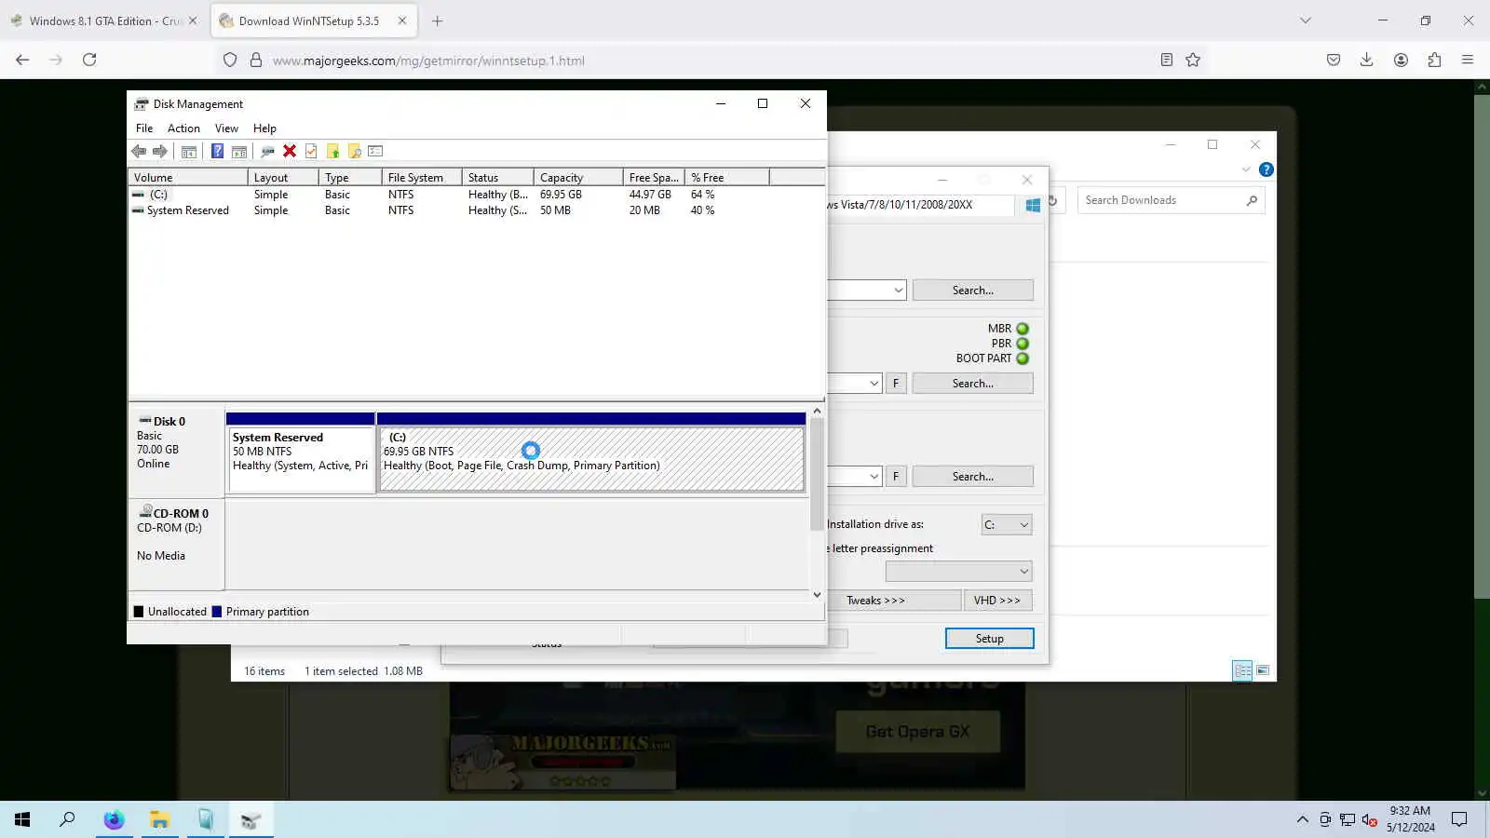Click the Search Downloads field in Explorer

pyautogui.click(x=1172, y=200)
